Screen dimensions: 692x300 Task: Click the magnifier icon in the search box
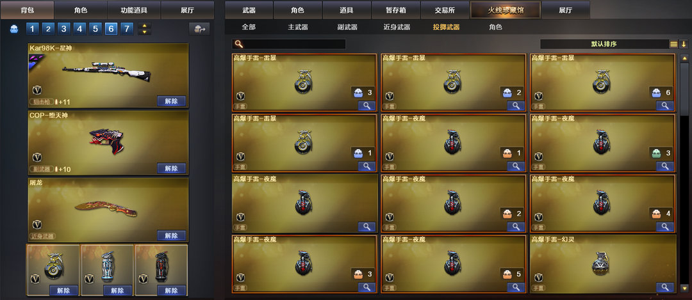click(x=238, y=44)
